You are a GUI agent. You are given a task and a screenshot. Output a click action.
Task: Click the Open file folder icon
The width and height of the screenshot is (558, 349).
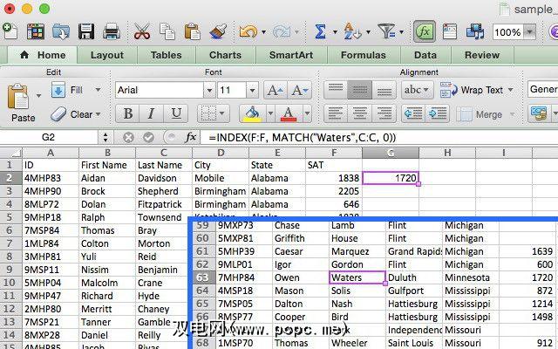coord(61,31)
